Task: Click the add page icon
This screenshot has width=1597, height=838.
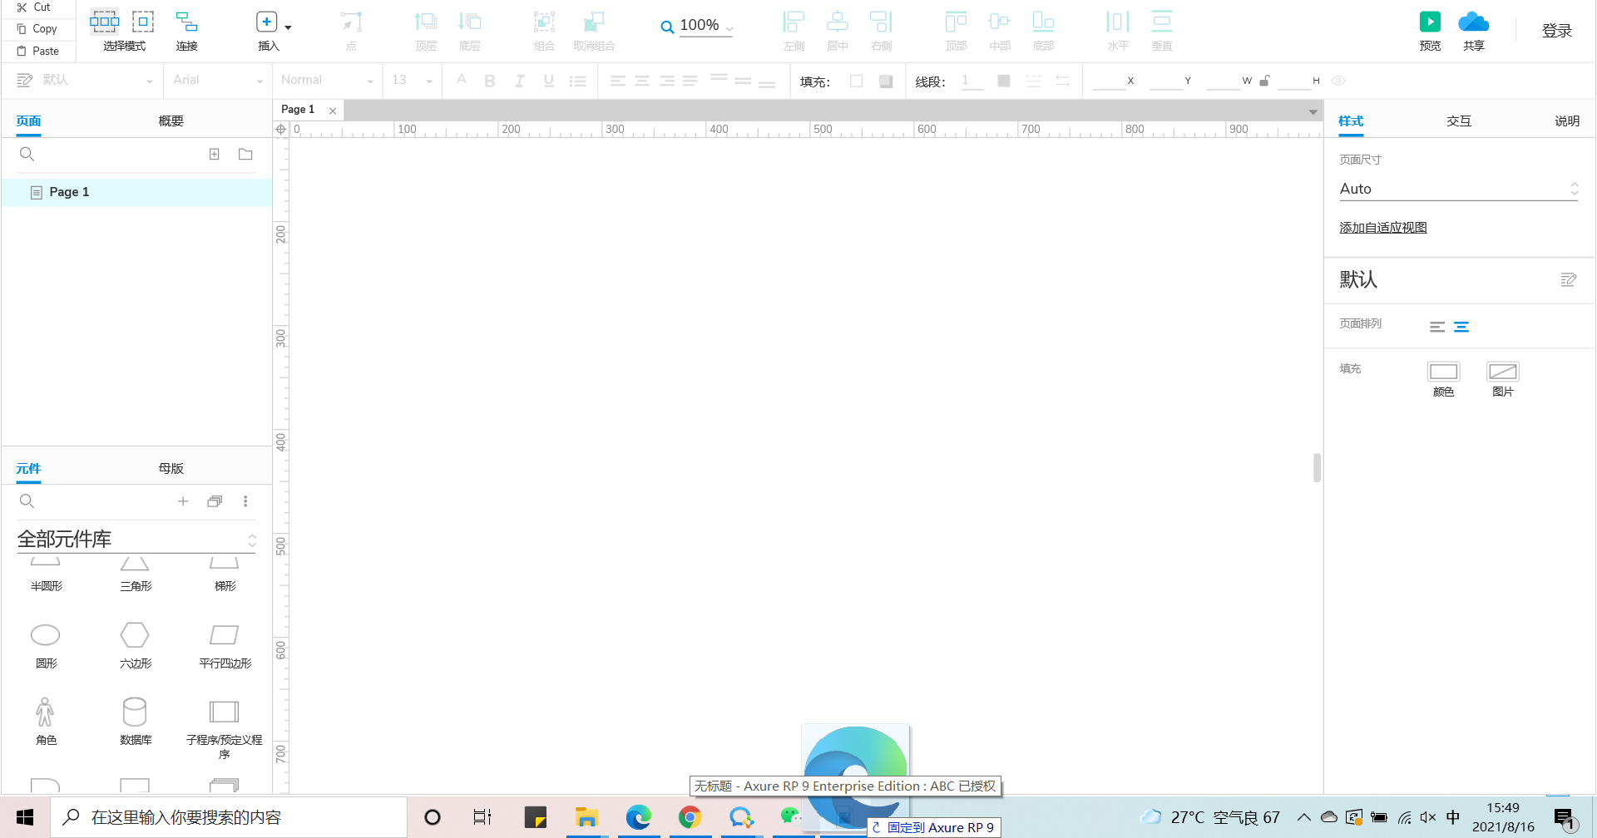Action: click(x=214, y=154)
